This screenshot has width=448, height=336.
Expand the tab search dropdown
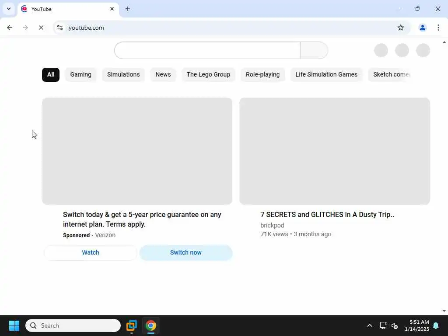click(9, 9)
